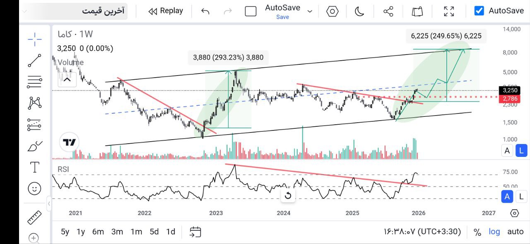The height and width of the screenshot is (244, 530).
Task: Open the go-to-date calendar icon
Action: coord(195,232)
